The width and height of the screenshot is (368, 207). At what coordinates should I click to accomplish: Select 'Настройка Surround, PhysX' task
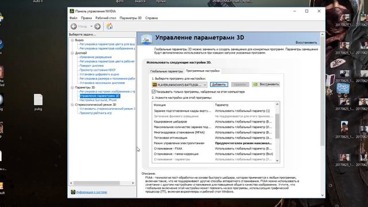tap(98, 100)
